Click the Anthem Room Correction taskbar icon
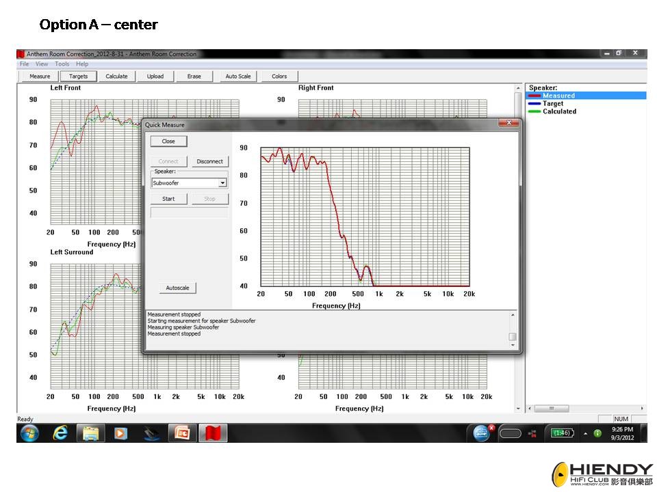 pos(213,433)
